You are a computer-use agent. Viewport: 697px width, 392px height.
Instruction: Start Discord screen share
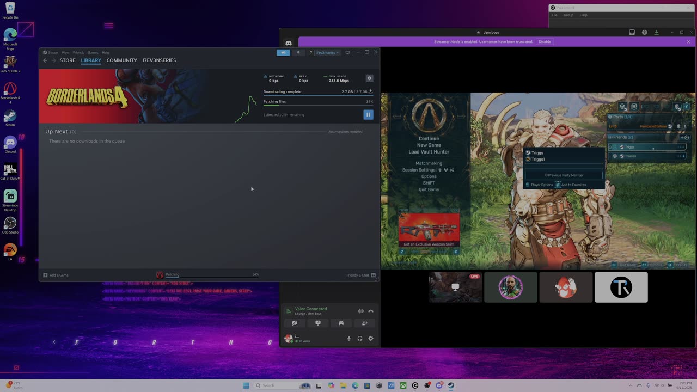click(318, 323)
